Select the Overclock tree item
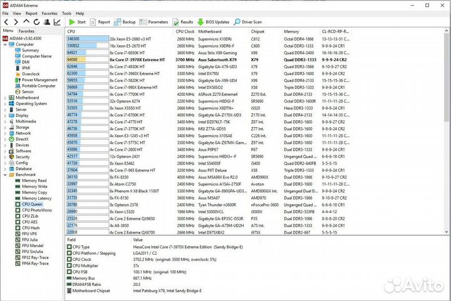Image resolution: width=451 pixels, height=301 pixels. point(31,74)
